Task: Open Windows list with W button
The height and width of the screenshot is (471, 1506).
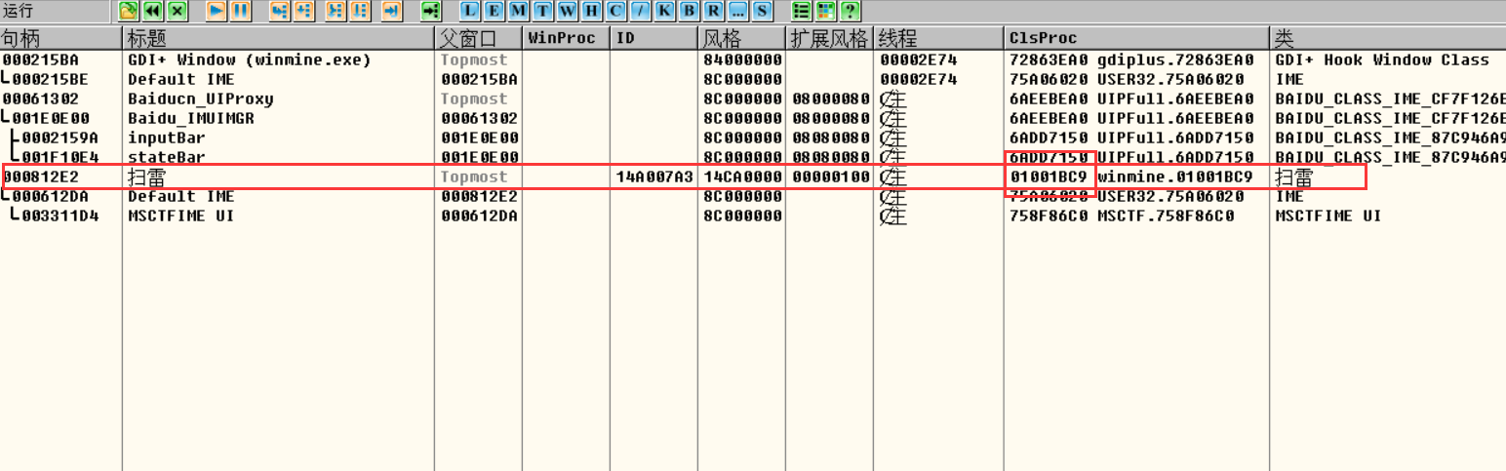Action: point(566,11)
